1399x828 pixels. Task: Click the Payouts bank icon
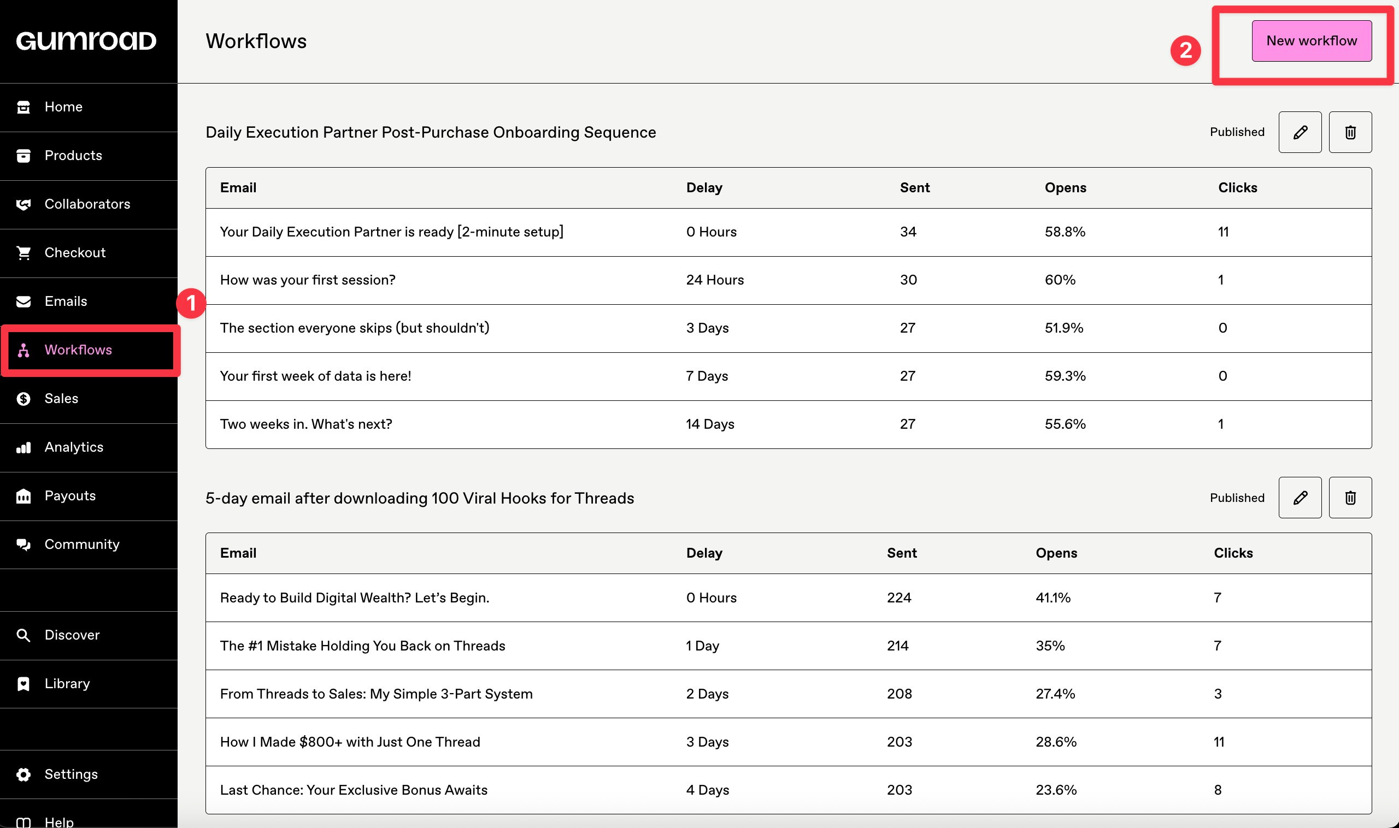point(23,496)
